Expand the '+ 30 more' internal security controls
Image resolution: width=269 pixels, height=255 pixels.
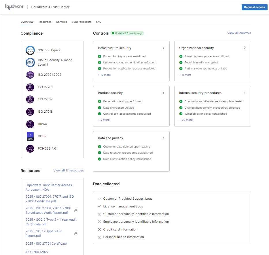(x=186, y=120)
